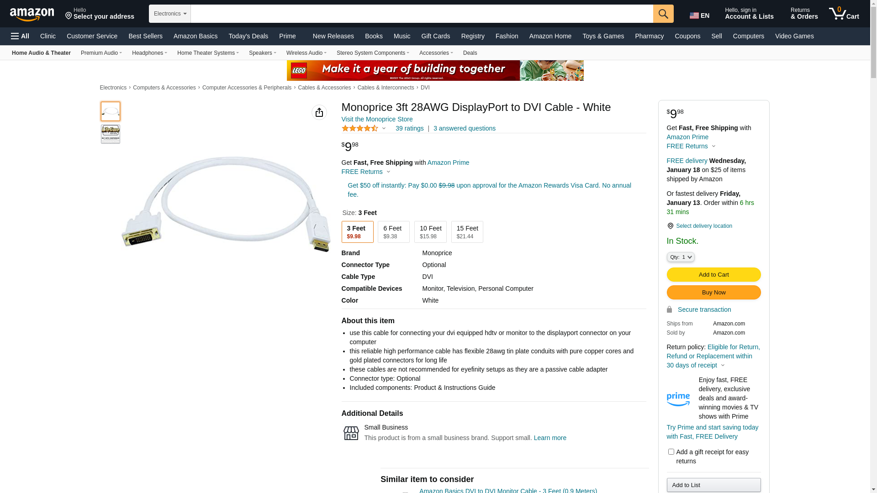
Task: Open the Qty quantity dropdown
Action: point(681,257)
